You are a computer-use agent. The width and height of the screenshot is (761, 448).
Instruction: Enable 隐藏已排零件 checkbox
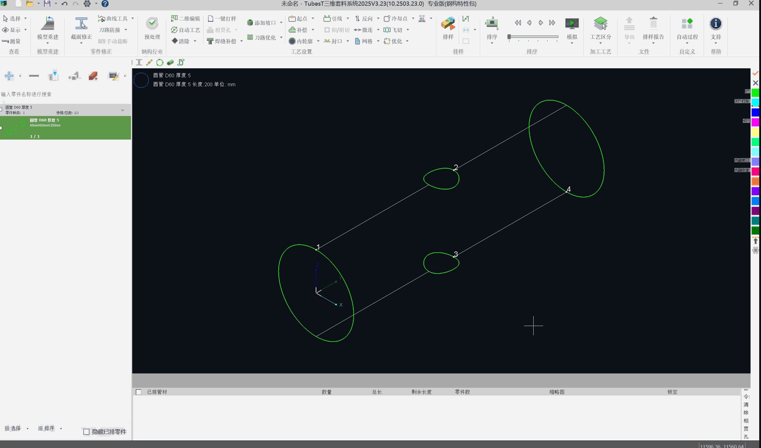click(x=86, y=432)
